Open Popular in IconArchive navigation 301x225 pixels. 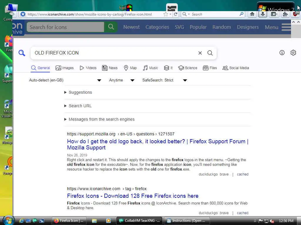coord(198,27)
